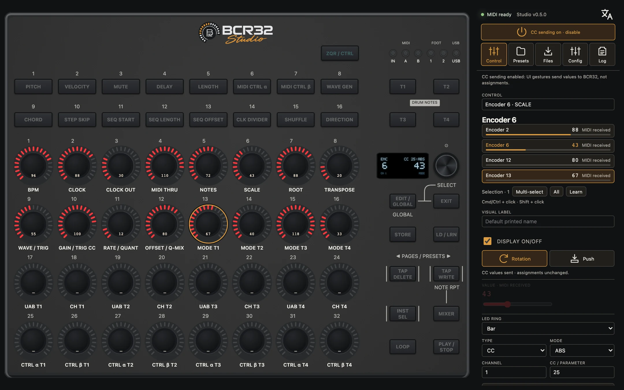Select the BPM encoder knob
Viewport: 624px width, 390px height.
pyautogui.click(x=34, y=166)
